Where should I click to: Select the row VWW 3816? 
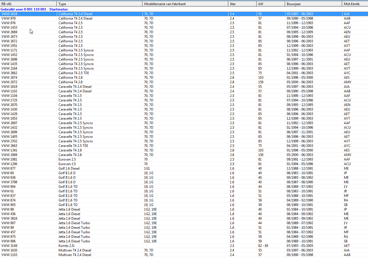(184, 219)
